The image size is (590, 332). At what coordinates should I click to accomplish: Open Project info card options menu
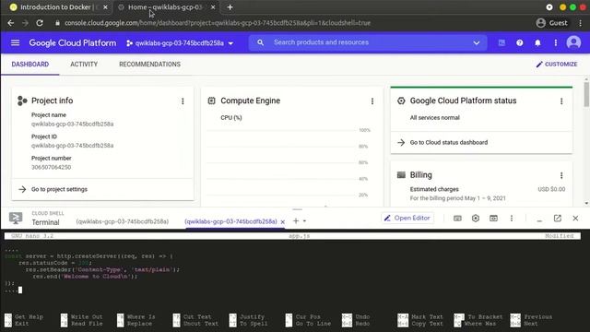tap(183, 101)
